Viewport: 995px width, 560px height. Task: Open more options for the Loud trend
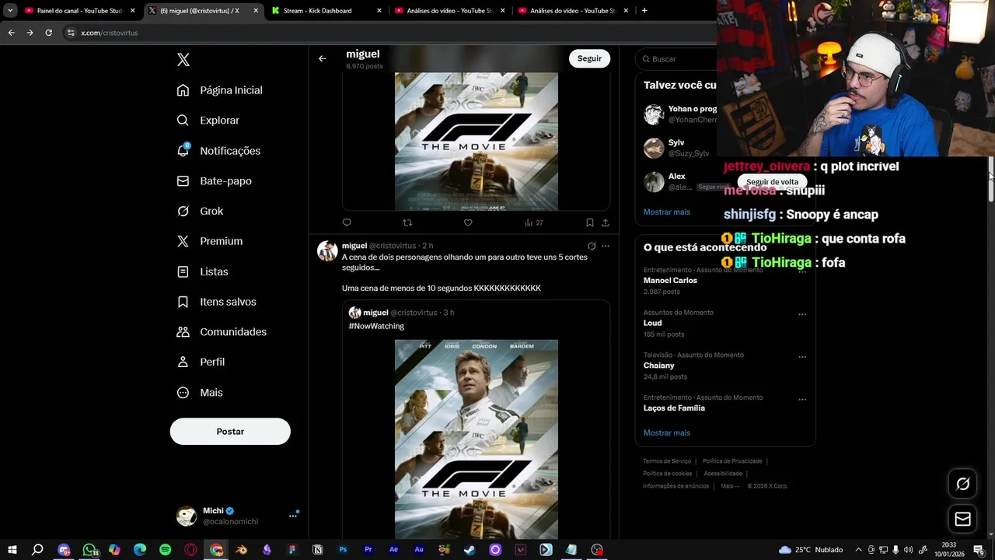click(802, 315)
